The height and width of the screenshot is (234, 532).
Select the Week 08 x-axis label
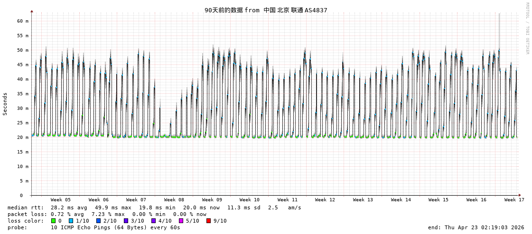coord(174,200)
